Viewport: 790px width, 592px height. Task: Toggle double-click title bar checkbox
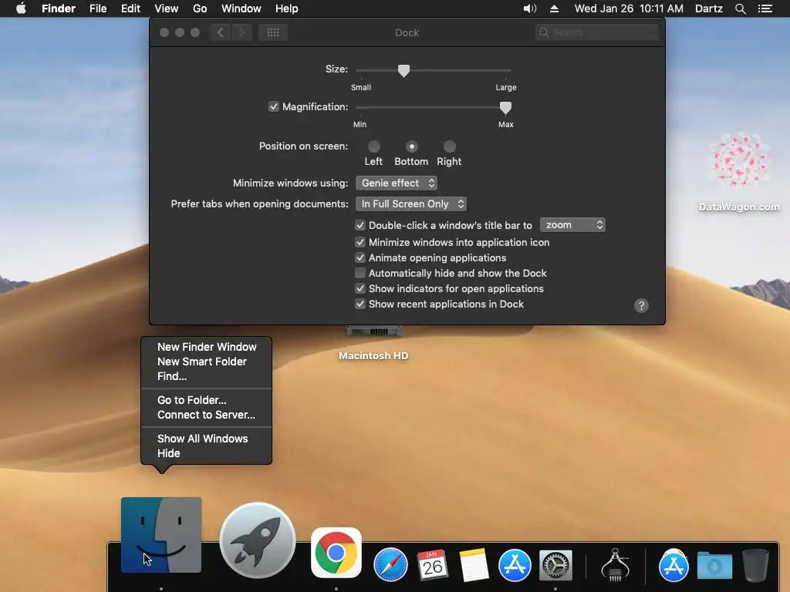coord(360,225)
